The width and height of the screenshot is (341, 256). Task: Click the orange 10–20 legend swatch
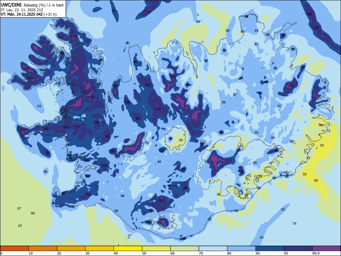(x=43, y=248)
